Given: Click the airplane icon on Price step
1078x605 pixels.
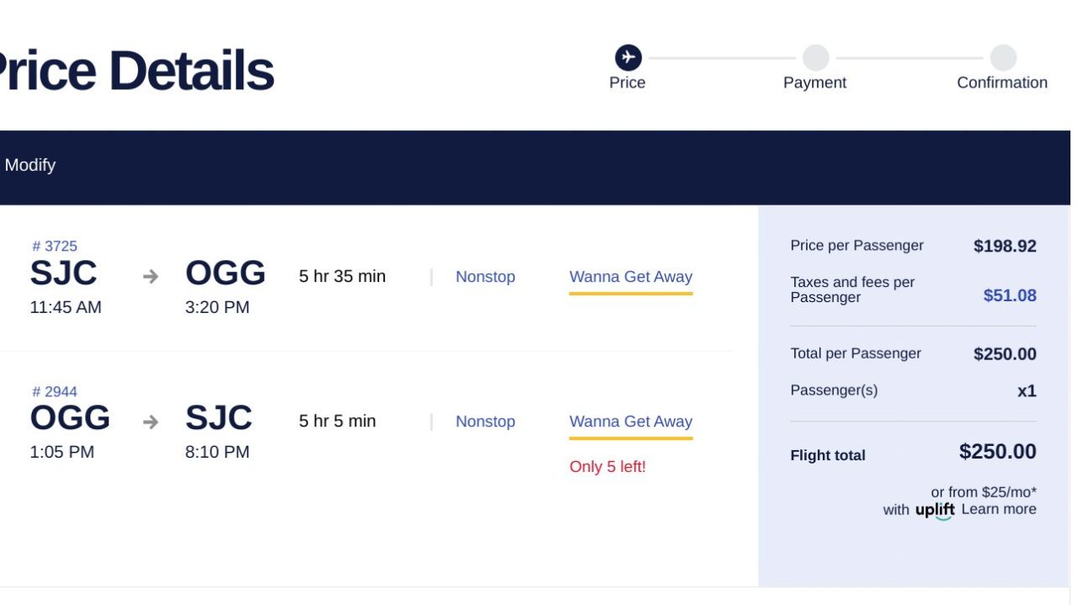Looking at the screenshot, I should (627, 57).
